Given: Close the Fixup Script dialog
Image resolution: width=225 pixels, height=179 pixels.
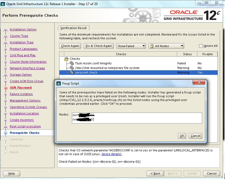Looking at the screenshot, I should pyautogui.click(x=199, y=82).
